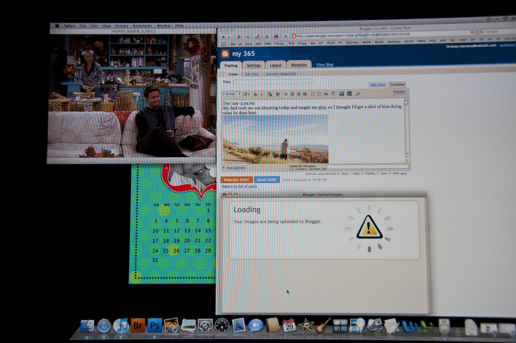The width and height of the screenshot is (516, 343).
Task: Insert a bulleted list
Action: pyautogui.click(x=319, y=94)
